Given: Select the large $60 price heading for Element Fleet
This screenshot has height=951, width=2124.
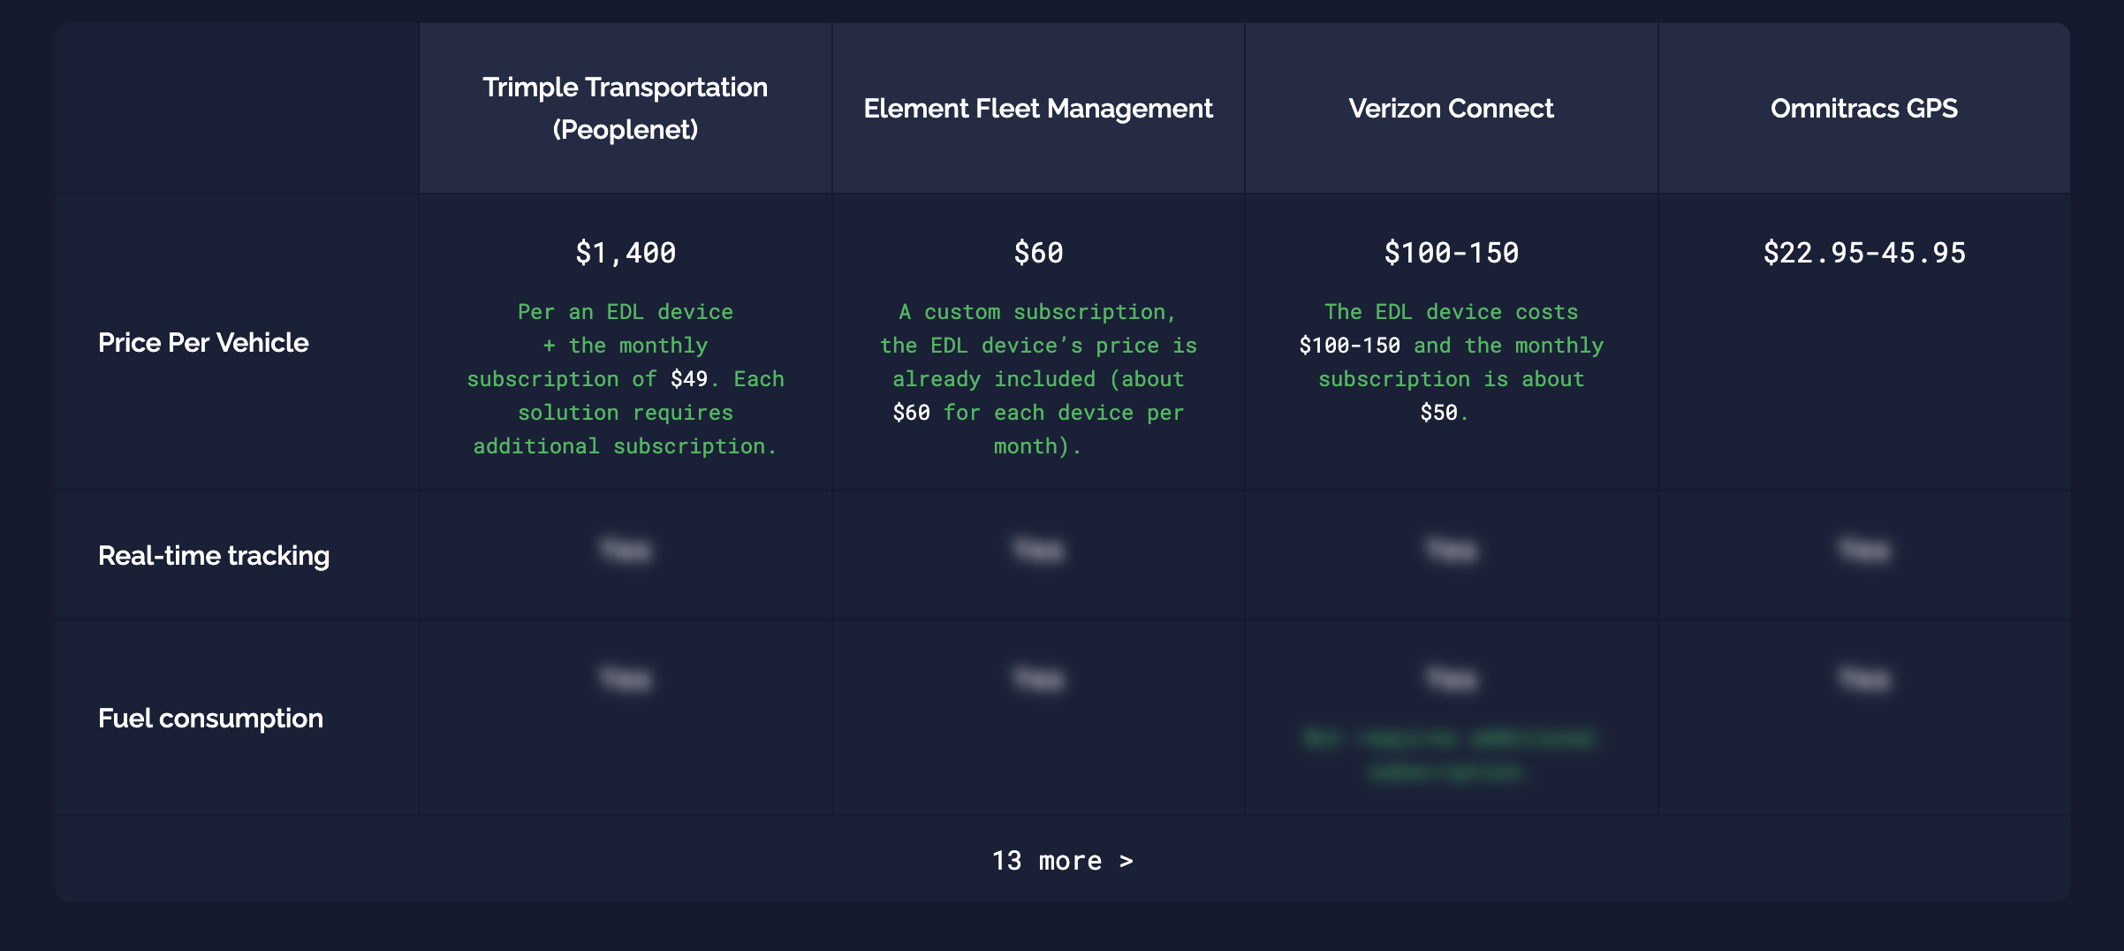Looking at the screenshot, I should point(1038,253).
